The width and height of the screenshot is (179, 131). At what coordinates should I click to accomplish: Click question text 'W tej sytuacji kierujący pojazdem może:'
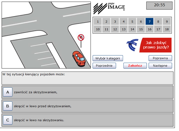34,74
